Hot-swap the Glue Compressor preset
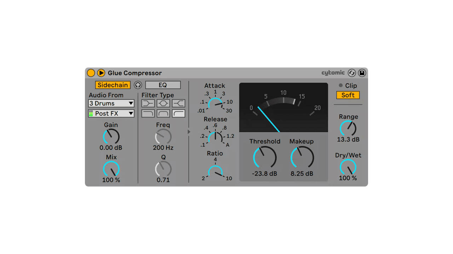 352,73
